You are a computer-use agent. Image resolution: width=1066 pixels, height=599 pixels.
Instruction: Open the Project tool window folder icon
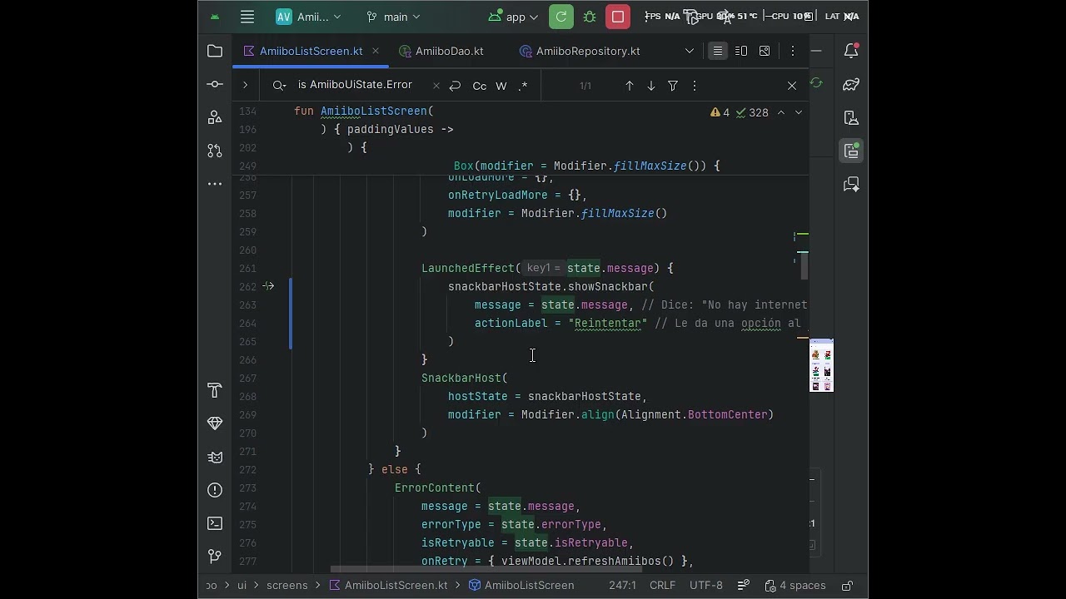tap(215, 51)
